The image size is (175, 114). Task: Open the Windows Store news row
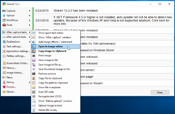tap(127, 50)
